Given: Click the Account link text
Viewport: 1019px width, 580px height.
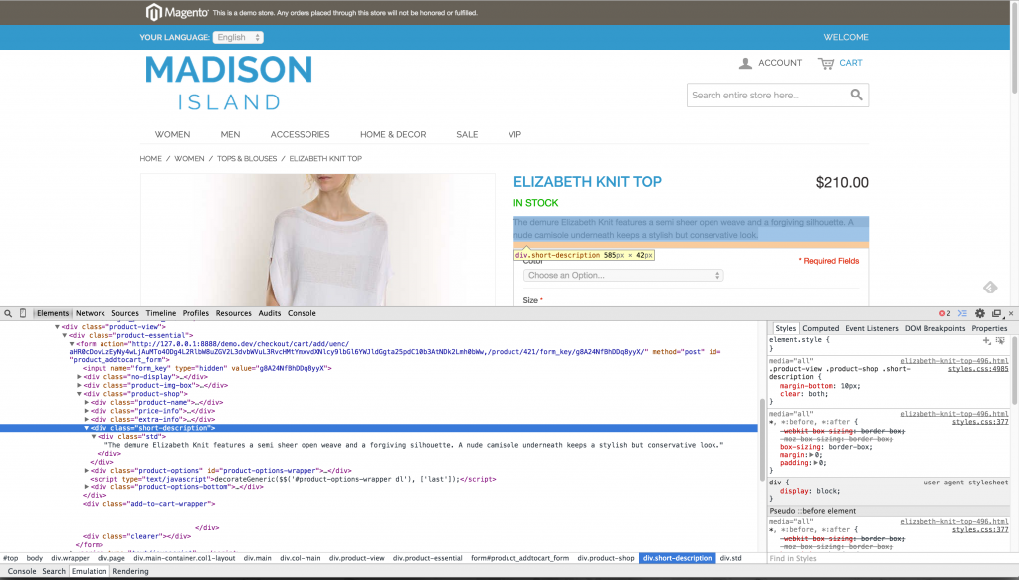Looking at the screenshot, I should [780, 63].
